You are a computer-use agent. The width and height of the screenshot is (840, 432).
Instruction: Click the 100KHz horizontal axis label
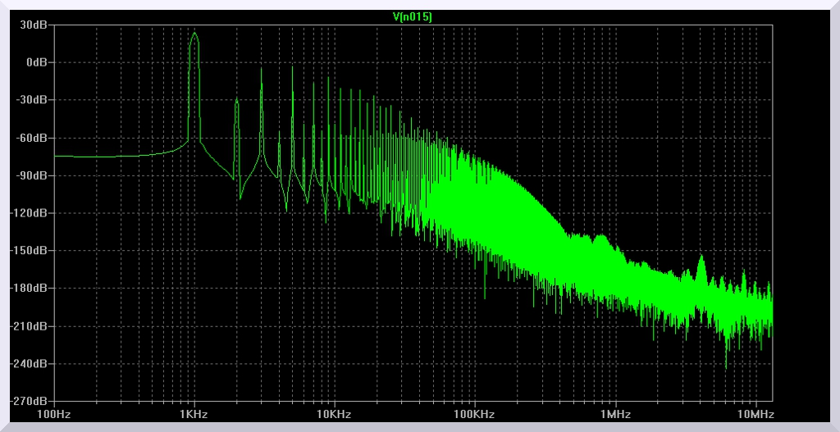(x=475, y=415)
